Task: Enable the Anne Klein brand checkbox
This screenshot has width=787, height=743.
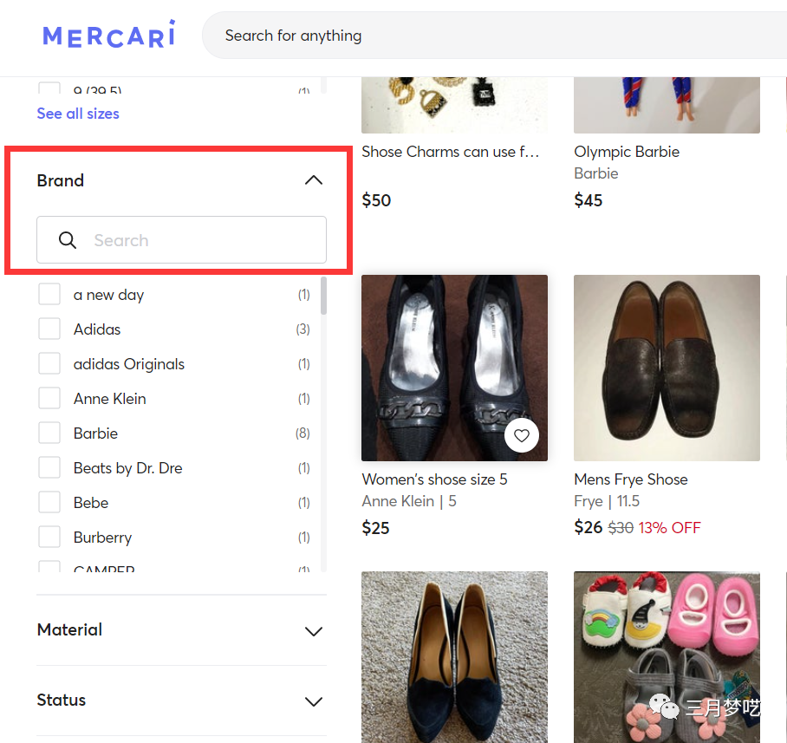Action: click(49, 398)
